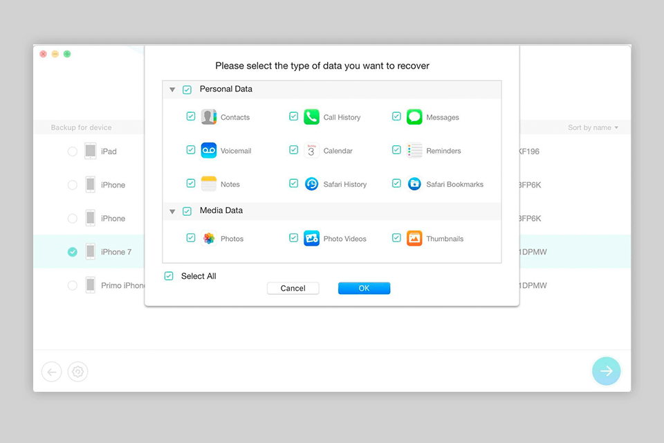Toggle the Select All checkbox
This screenshot has width=664, height=443.
click(x=169, y=276)
